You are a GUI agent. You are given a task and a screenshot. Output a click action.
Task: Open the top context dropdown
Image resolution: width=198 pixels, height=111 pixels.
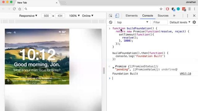(x=132, y=22)
